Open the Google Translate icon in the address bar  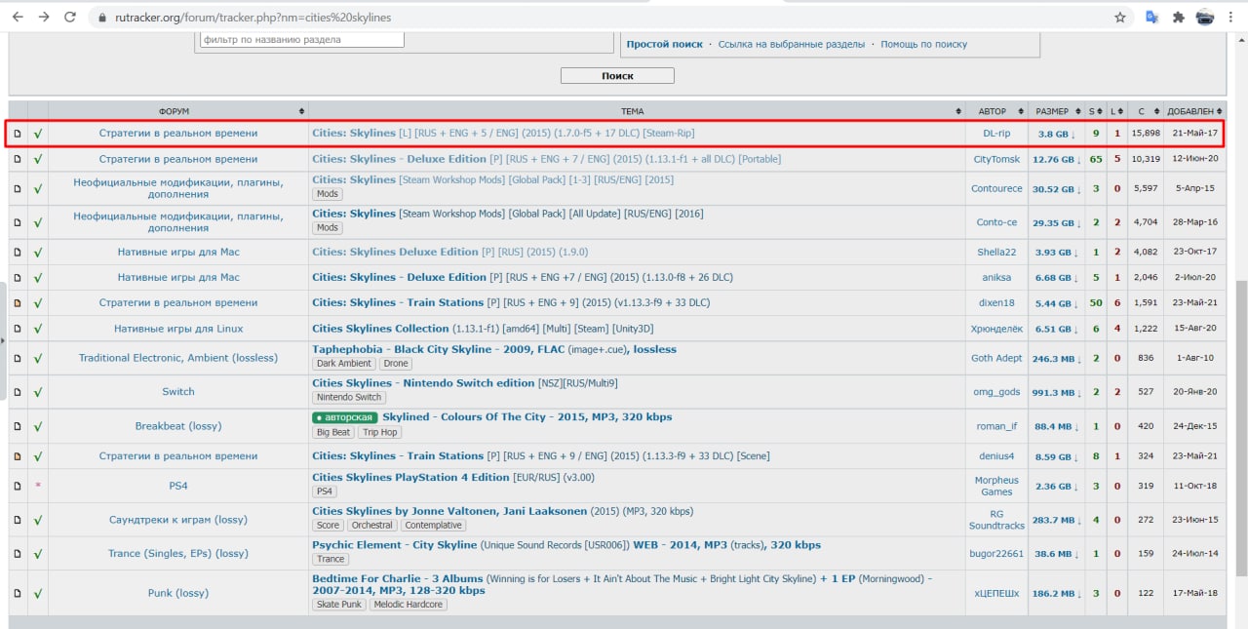pos(1151,18)
